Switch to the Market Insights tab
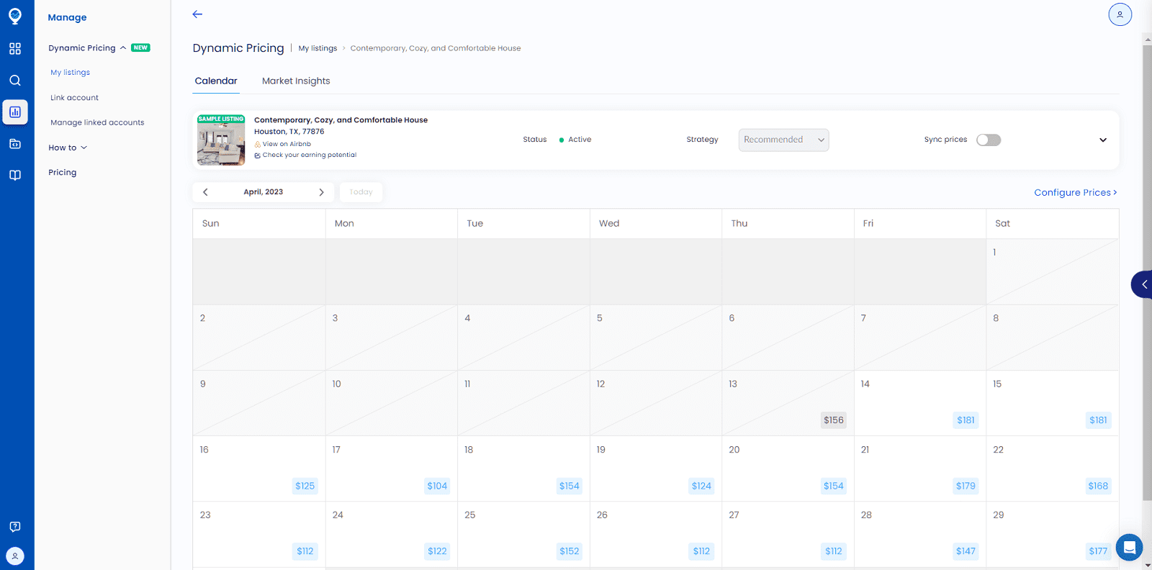Viewport: 1152px width, 570px height. pos(296,81)
